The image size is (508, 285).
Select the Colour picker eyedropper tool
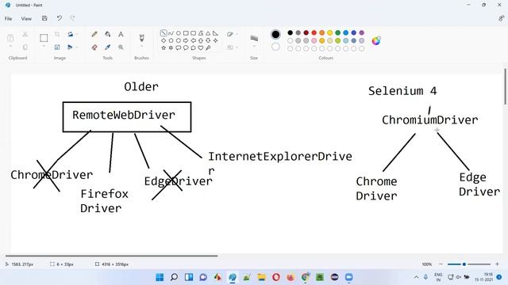pos(108,47)
